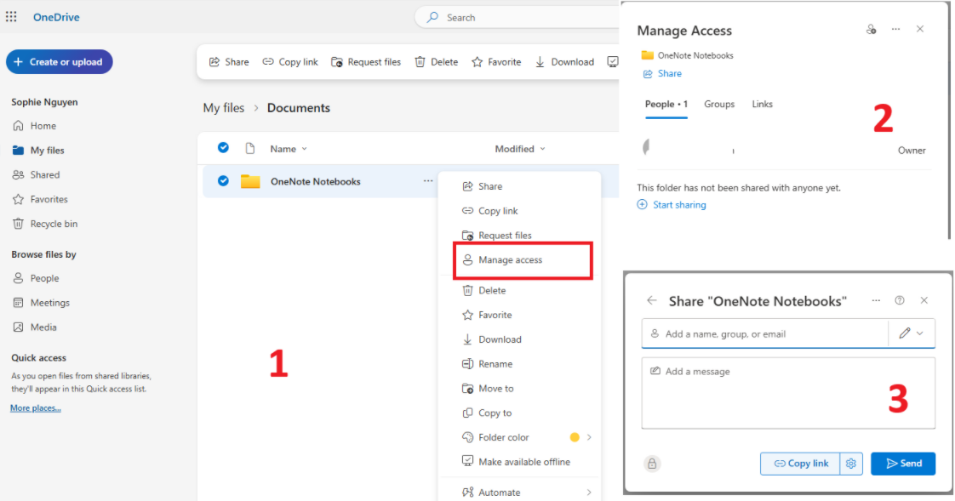This screenshot has height=501, width=955.
Task: Click the Share link in Manage Access
Action: point(662,74)
